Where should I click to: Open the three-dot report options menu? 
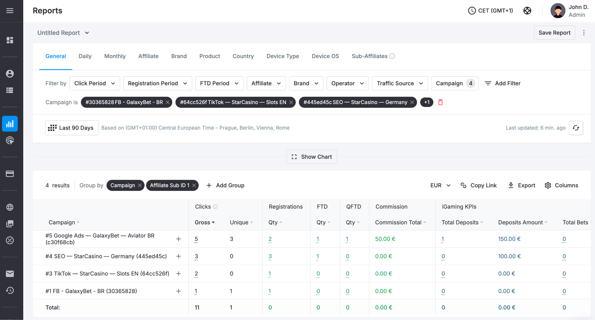[584, 33]
